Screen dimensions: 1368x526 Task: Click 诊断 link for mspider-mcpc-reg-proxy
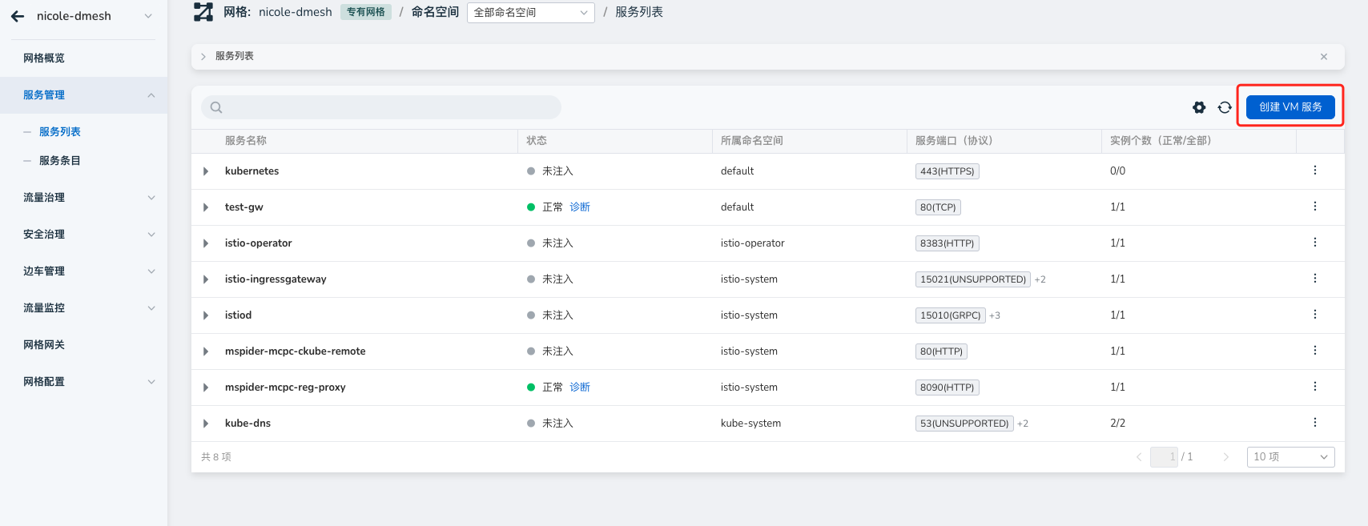coord(580,387)
